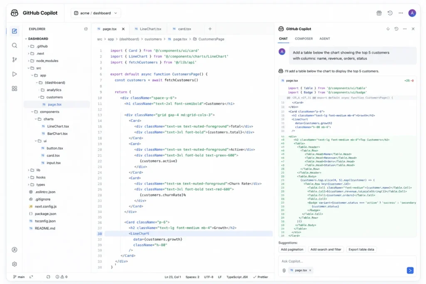Select the page.tsx editor tab
Image resolution: width=426 pixels, height=284 pixels.
[109, 29]
